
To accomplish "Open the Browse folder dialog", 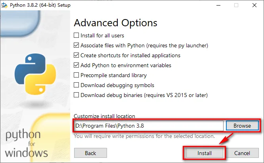I will [242, 126].
